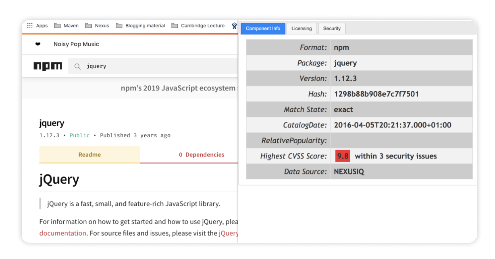This screenshot has height=259, width=495.
Task: Click version 1.12.3 beside the Public label
Action: point(49,136)
